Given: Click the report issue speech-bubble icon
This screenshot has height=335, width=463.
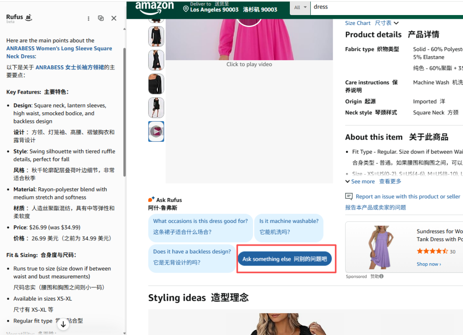Looking at the screenshot, I should click(349, 196).
